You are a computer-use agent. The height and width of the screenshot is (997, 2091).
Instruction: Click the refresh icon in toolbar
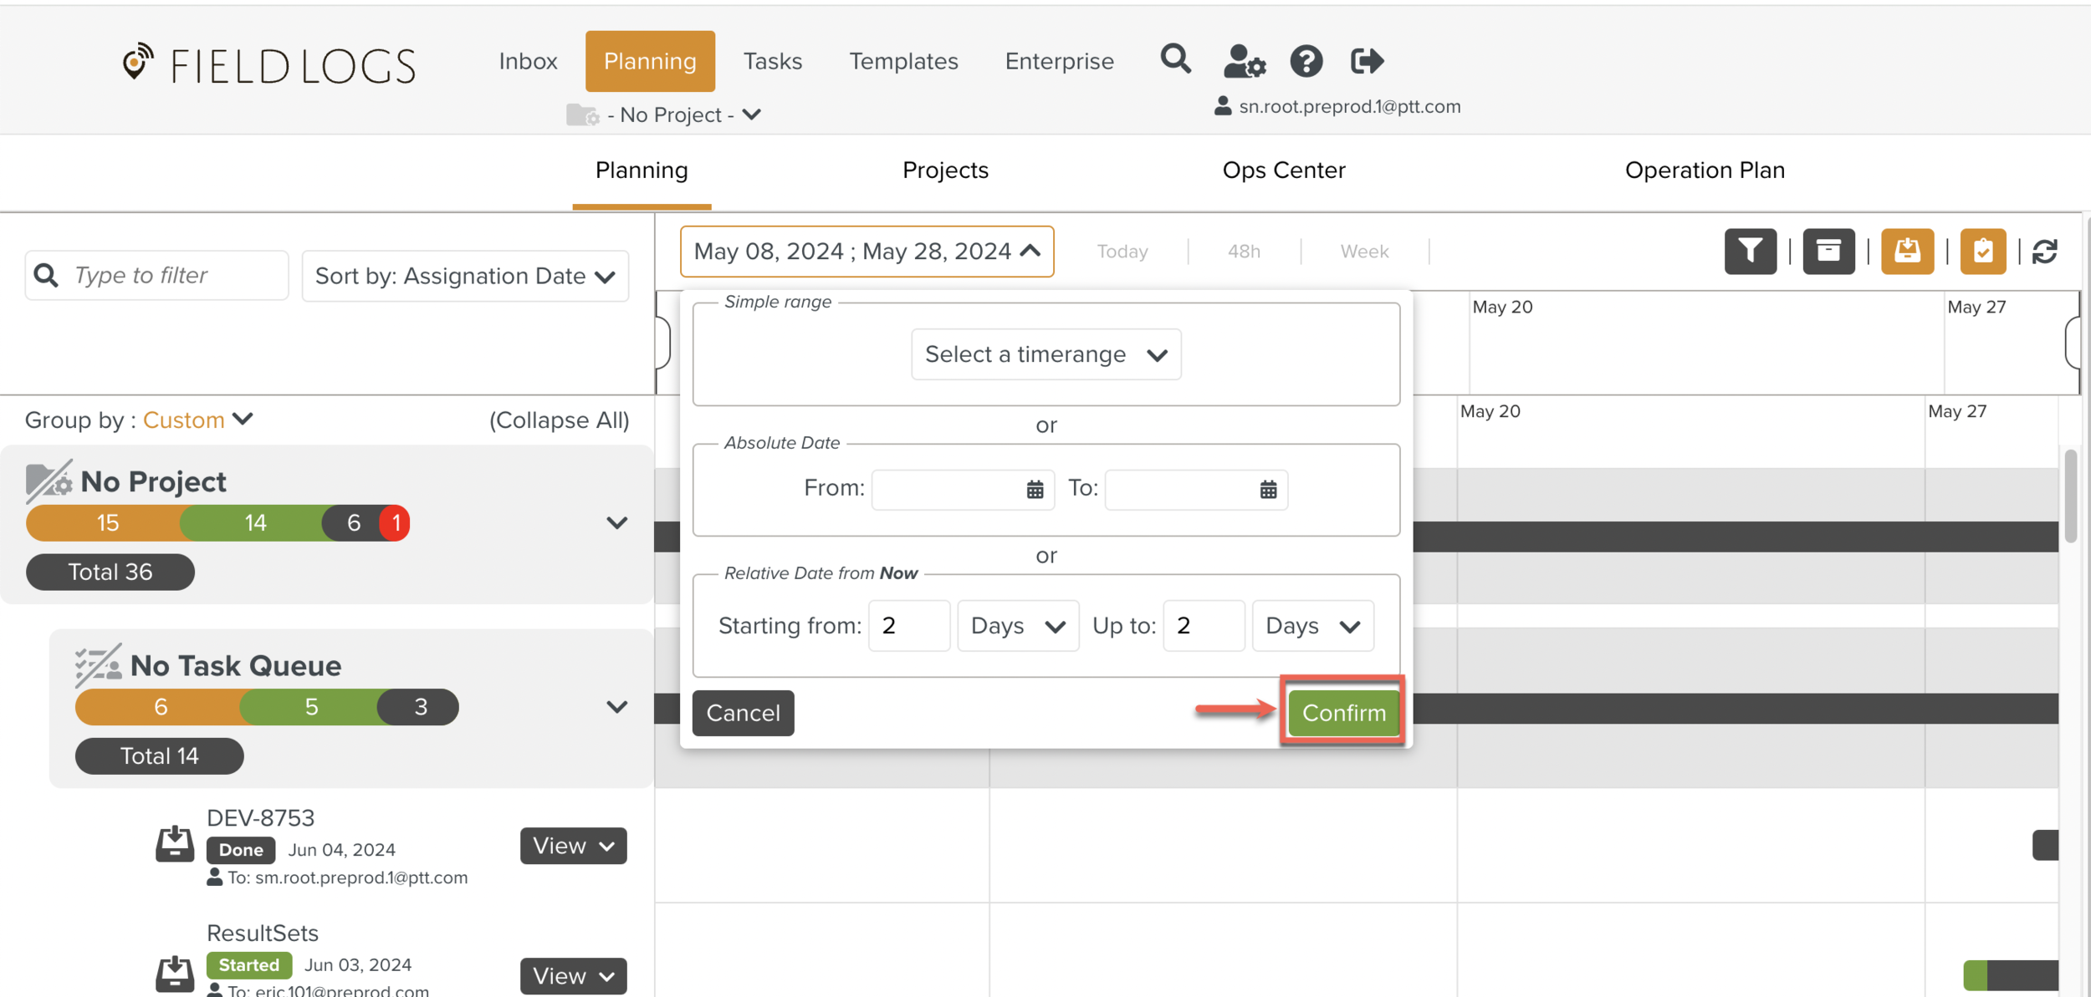coord(2044,252)
